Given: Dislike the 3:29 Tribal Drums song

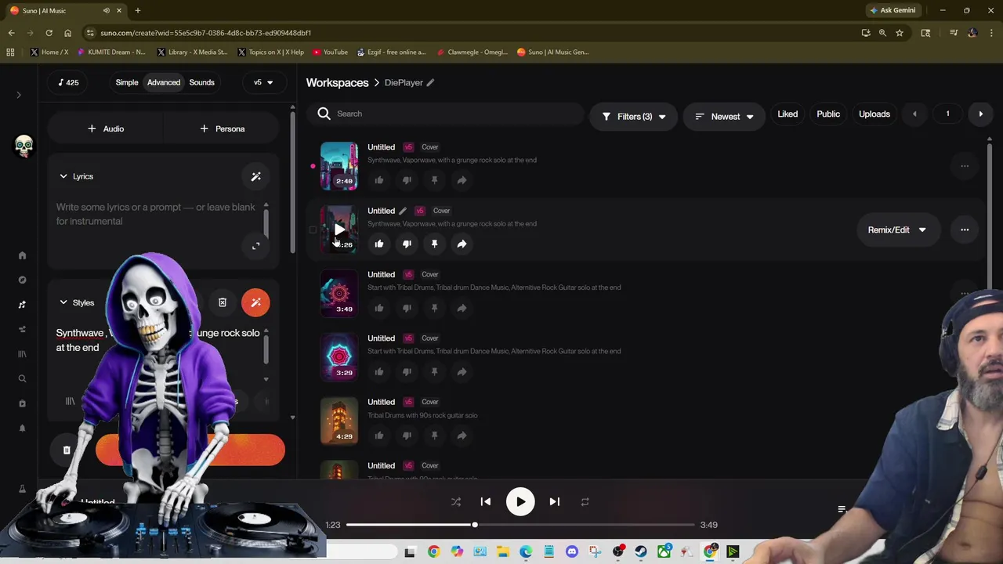Looking at the screenshot, I should [x=407, y=372].
